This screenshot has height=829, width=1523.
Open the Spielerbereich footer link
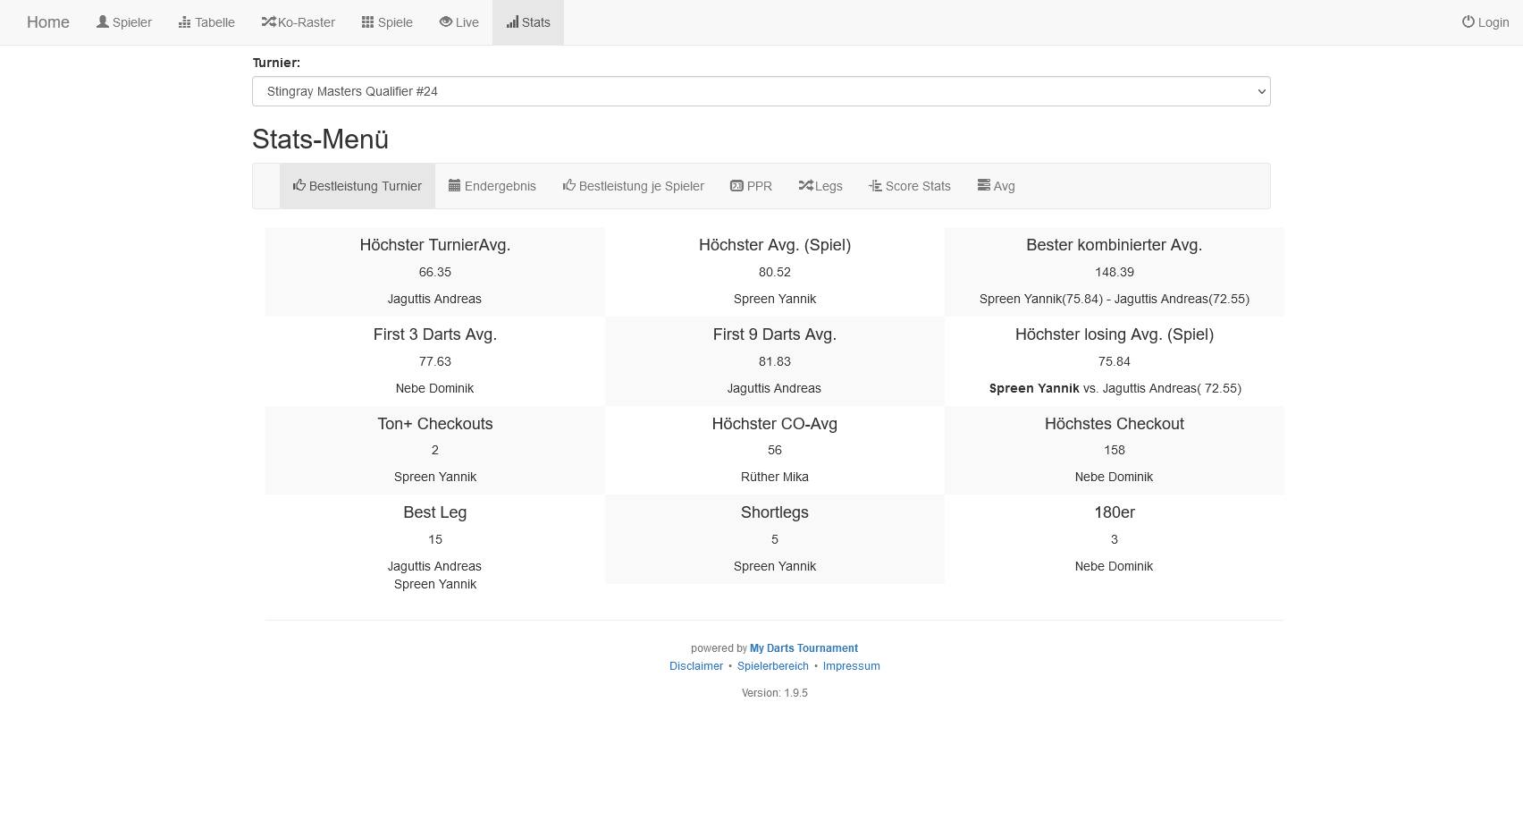click(772, 666)
